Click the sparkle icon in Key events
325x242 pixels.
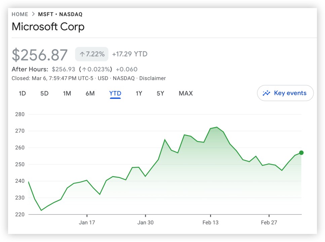pos(267,93)
